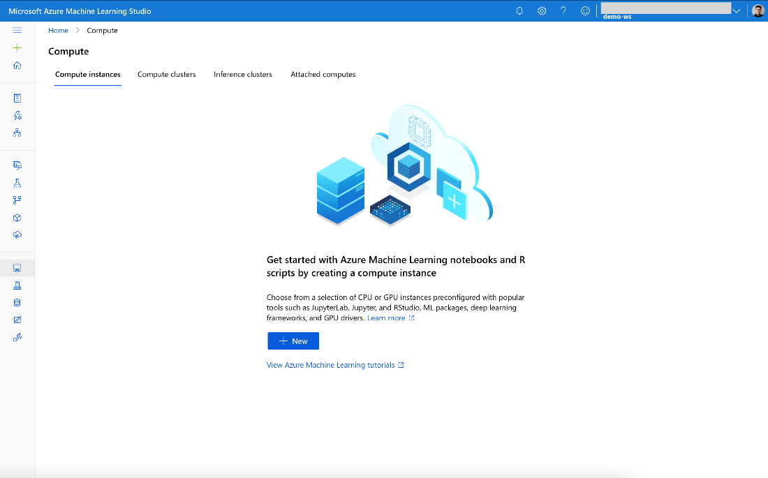This screenshot has height=478, width=768.
Task: Click the Compute page heading
Action: (68, 52)
